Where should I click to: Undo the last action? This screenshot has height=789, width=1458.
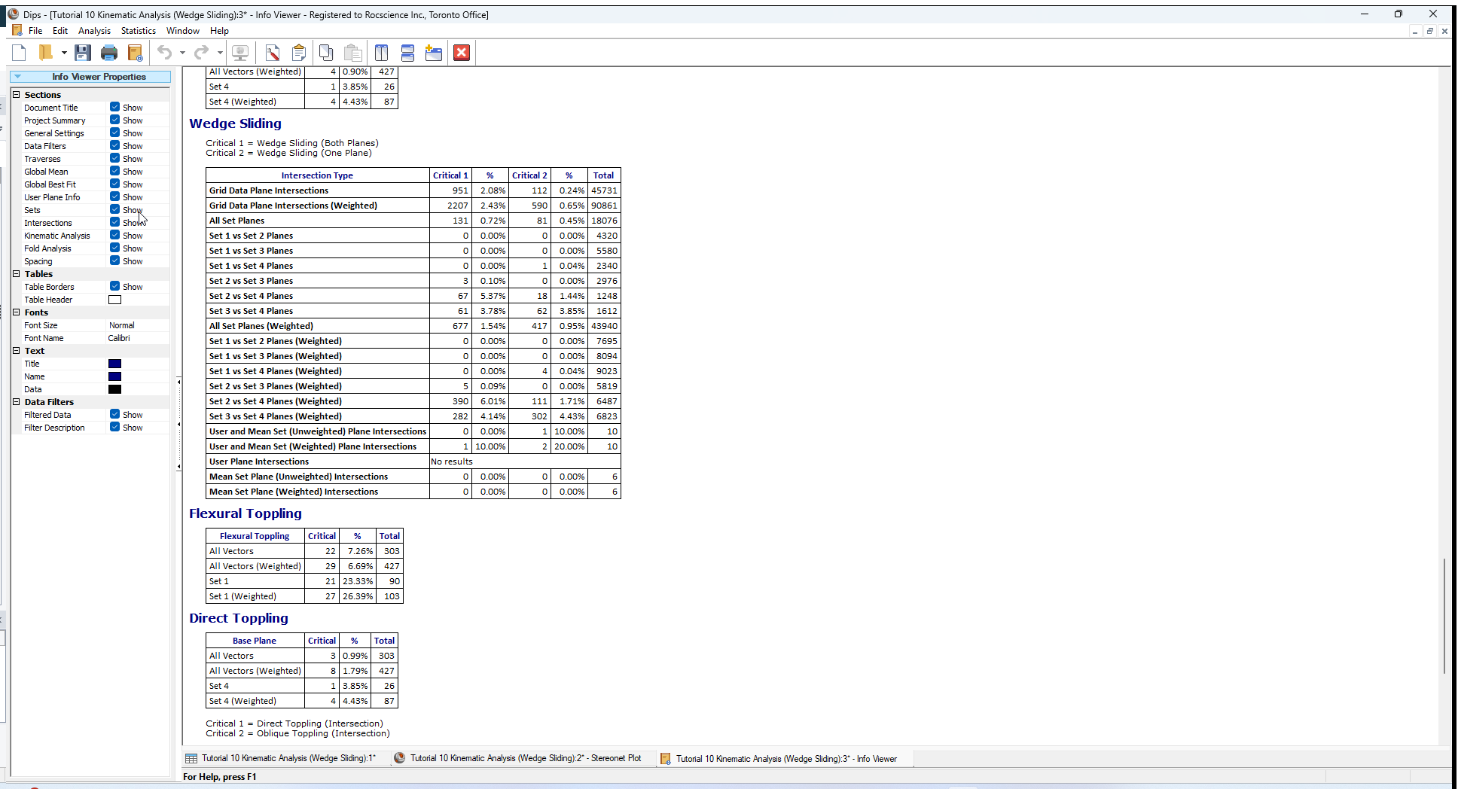164,53
